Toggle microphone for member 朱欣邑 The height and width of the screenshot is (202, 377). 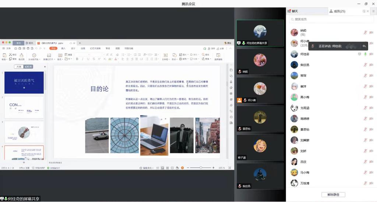(x=365, y=65)
